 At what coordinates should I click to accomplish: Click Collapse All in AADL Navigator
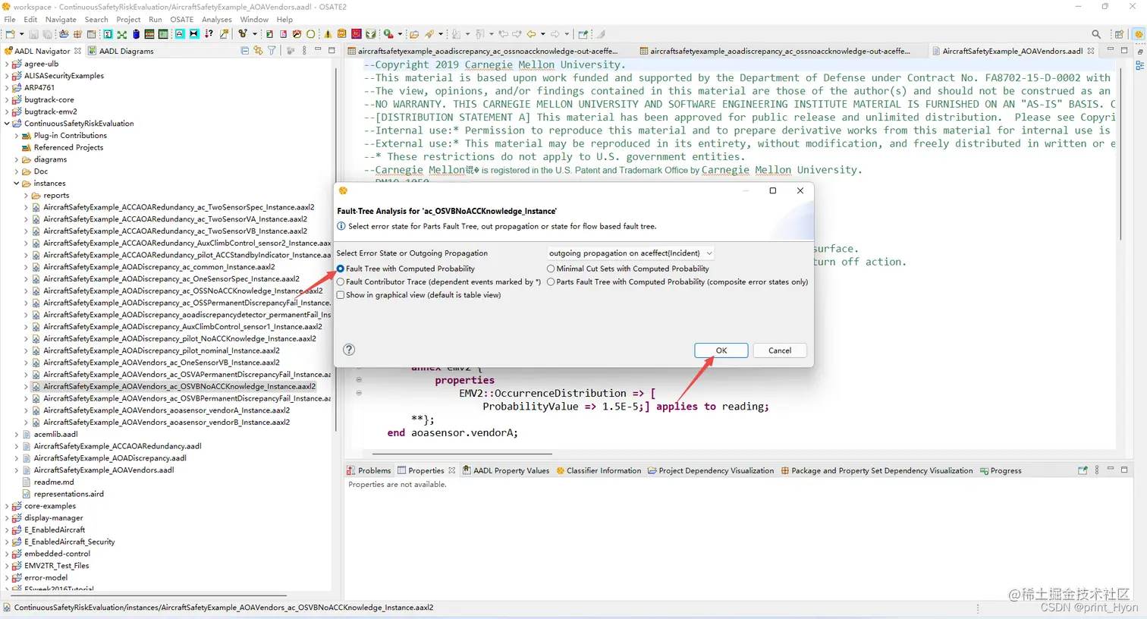click(244, 51)
